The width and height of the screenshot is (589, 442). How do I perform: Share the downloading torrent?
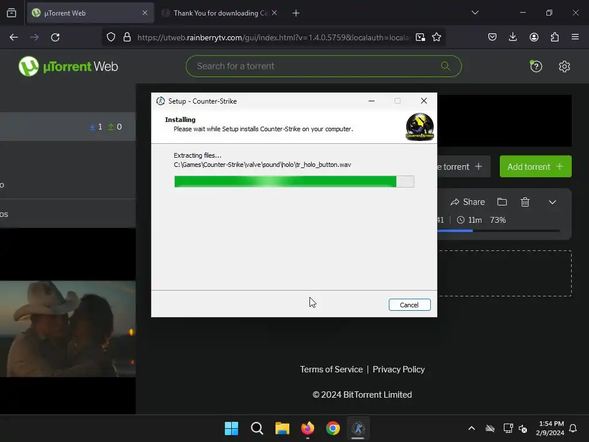coord(468,202)
